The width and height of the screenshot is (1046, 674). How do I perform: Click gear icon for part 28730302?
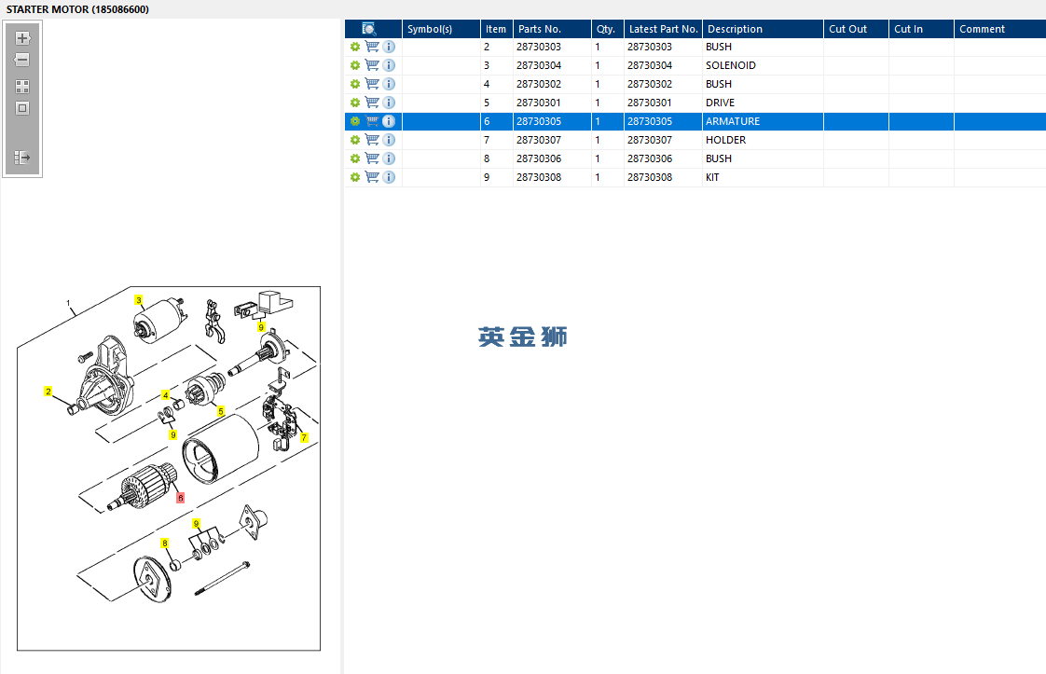pyautogui.click(x=355, y=84)
